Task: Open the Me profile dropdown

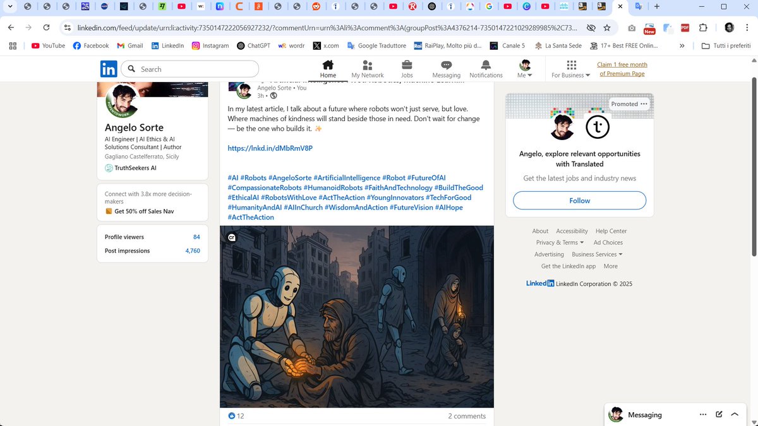Action: 525,69
